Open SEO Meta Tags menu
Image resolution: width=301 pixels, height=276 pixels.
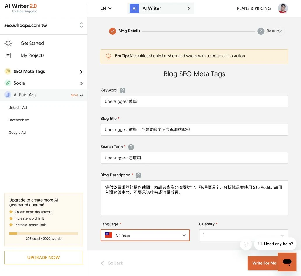tap(29, 72)
